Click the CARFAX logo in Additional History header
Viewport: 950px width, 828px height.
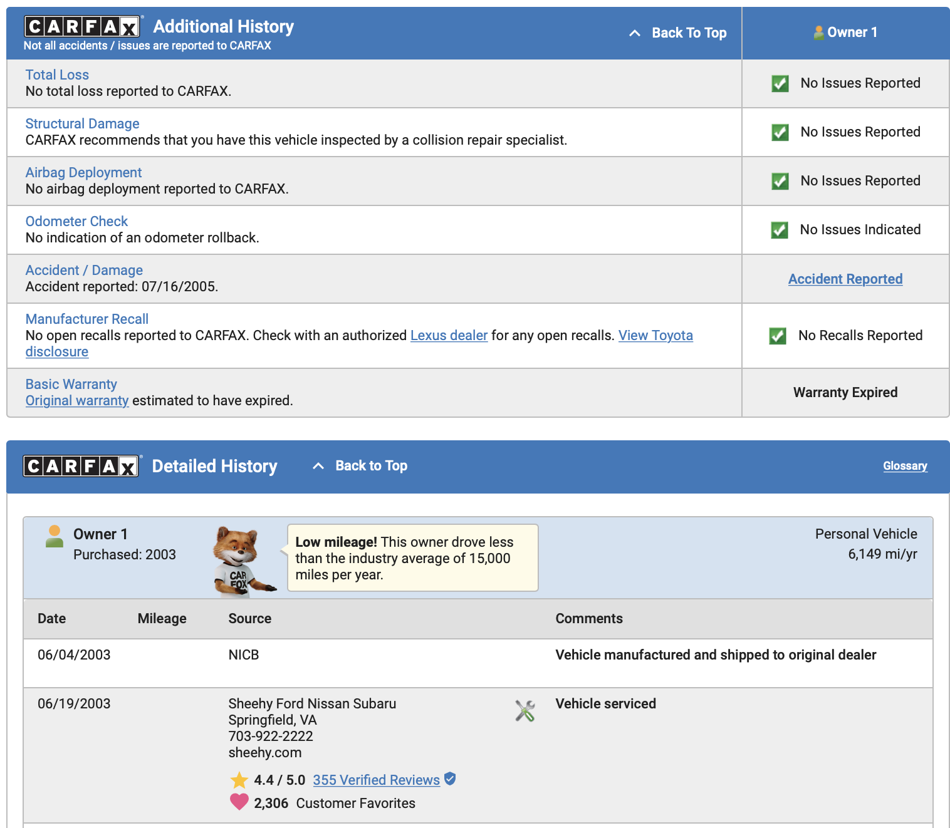pyautogui.click(x=82, y=26)
